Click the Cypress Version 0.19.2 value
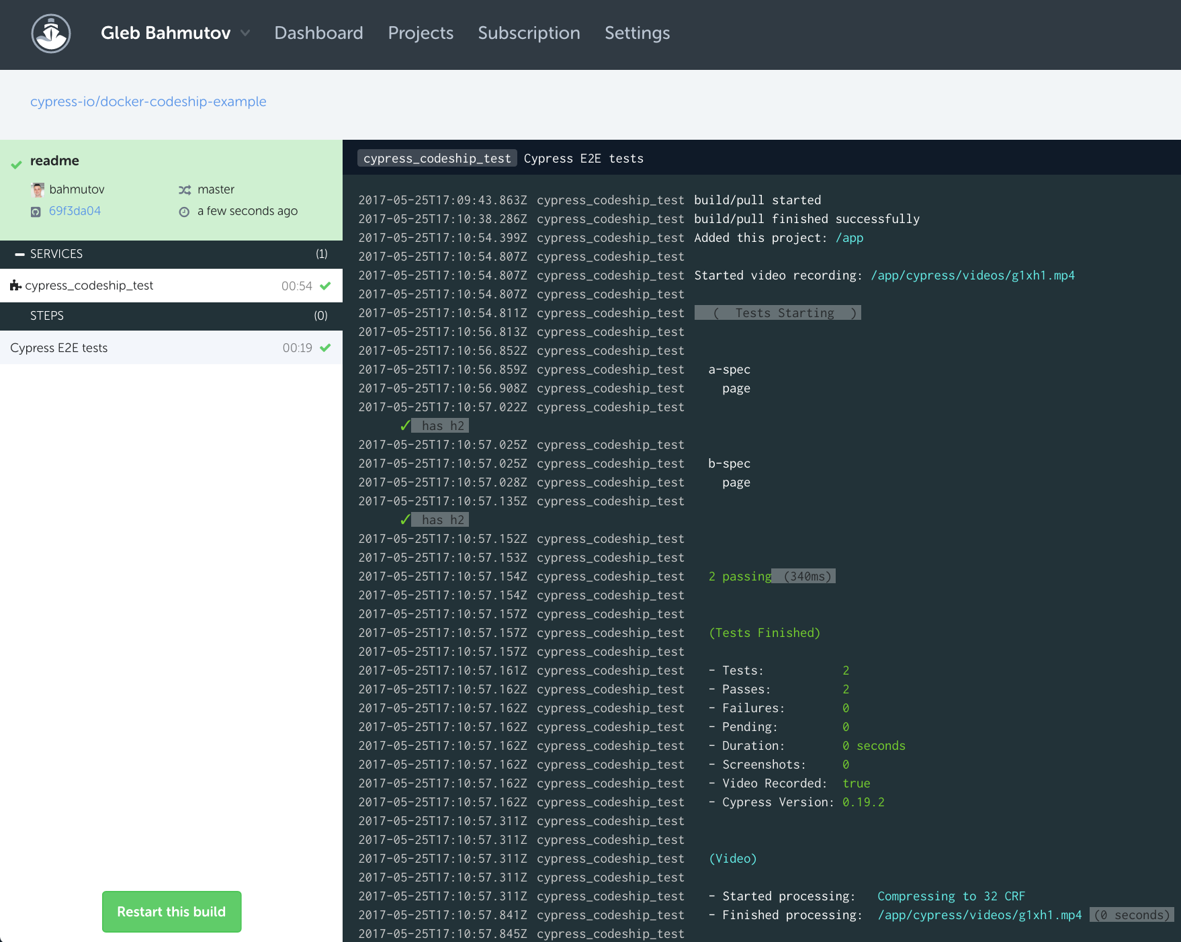1181x942 pixels. pos(863,802)
